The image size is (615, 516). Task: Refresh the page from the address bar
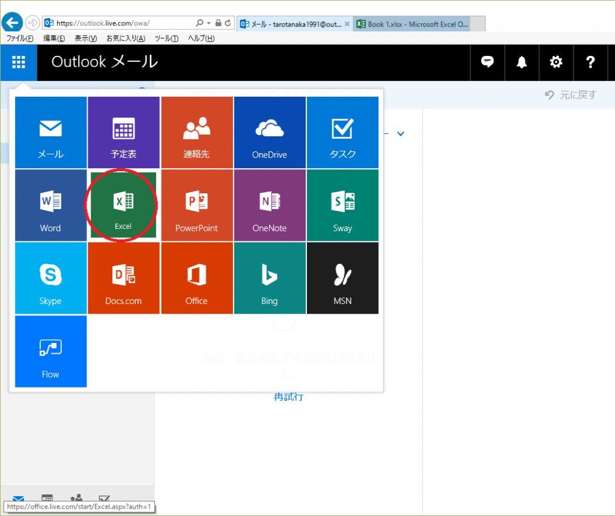click(228, 23)
